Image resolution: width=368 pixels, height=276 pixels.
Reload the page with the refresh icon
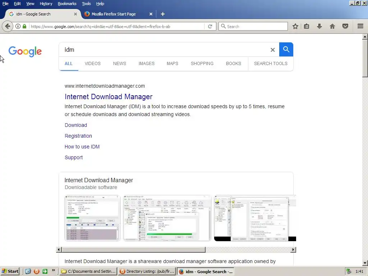(210, 26)
